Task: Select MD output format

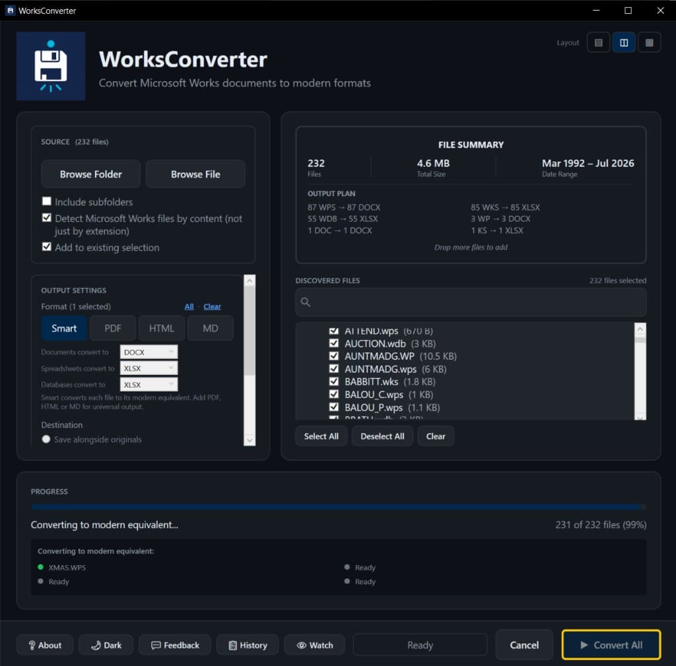Action: click(x=211, y=329)
